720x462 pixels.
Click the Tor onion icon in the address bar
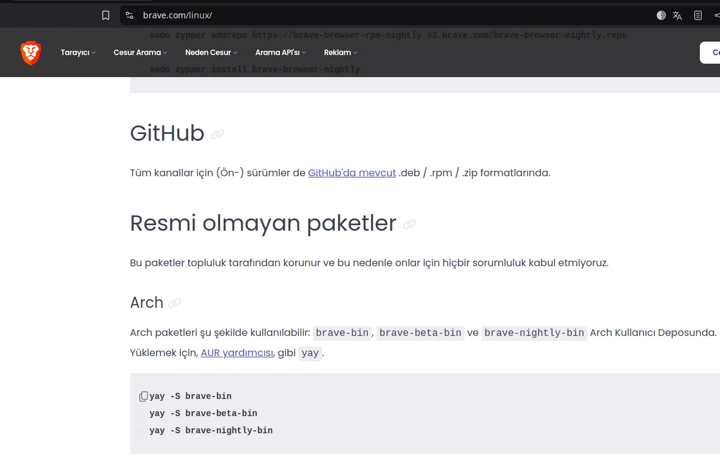point(661,16)
